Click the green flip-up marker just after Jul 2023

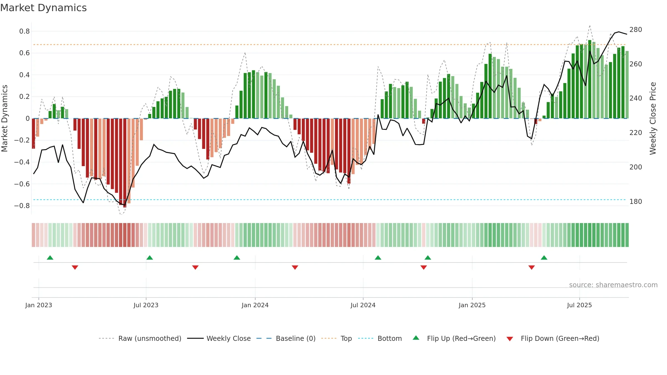coord(150,257)
